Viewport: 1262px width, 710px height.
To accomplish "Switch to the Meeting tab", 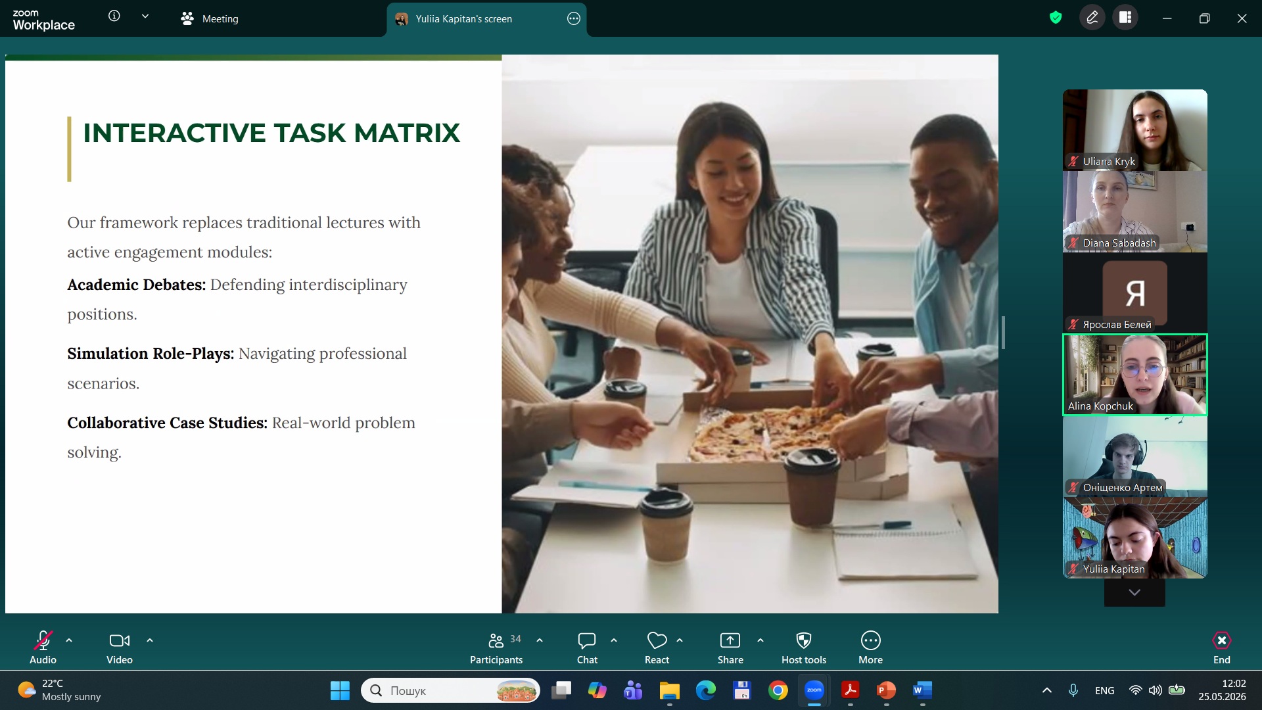I will click(210, 18).
